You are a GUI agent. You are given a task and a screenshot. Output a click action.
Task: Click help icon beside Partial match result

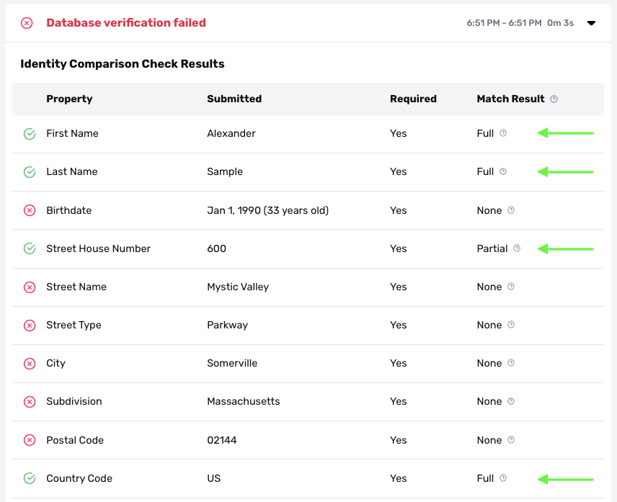click(517, 248)
